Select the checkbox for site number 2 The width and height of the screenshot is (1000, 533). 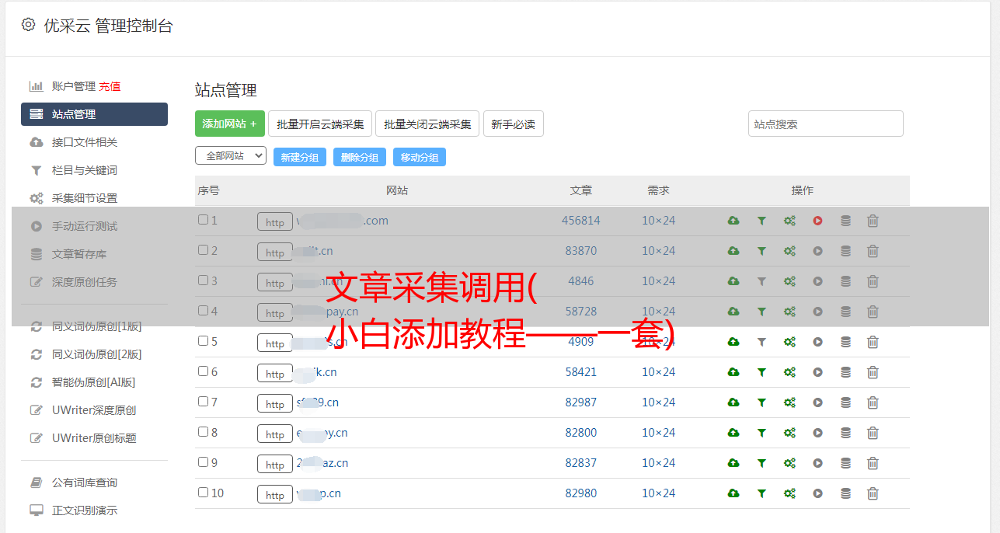click(203, 250)
